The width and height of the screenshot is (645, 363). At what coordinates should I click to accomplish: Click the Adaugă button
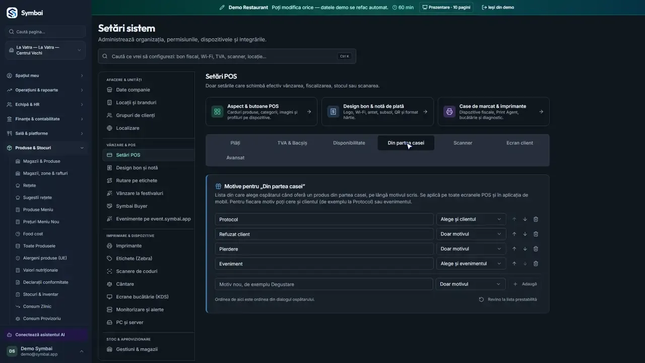point(525,284)
